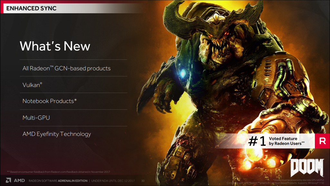Click the monster's glowing red eyes
Image resolution: width=330 pixels, height=186 pixels.
(226, 34)
